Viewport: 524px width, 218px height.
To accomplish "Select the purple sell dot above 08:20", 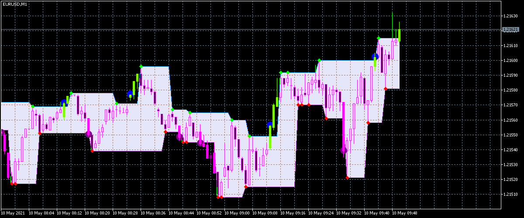I will click(x=88, y=134).
